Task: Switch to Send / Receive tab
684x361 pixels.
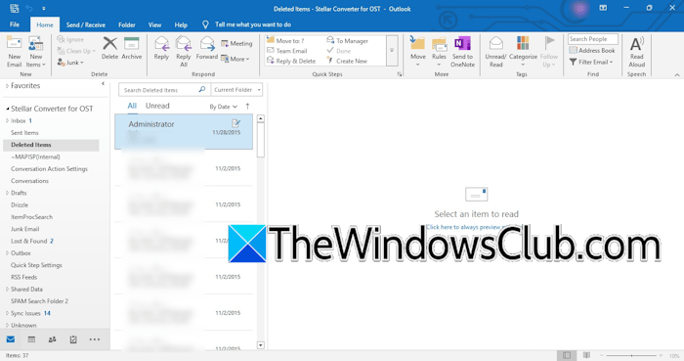Action: (86, 24)
